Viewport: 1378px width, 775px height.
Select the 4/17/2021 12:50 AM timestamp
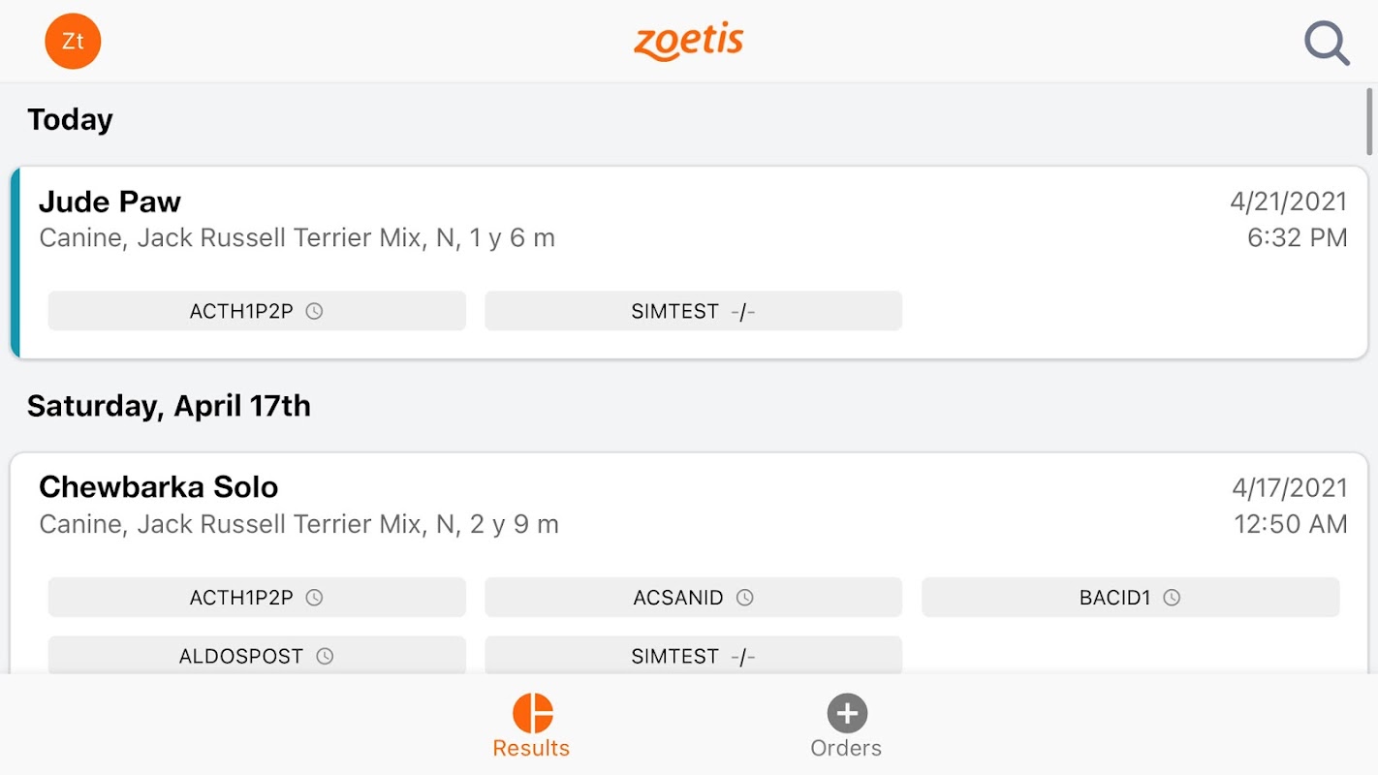[1289, 506]
